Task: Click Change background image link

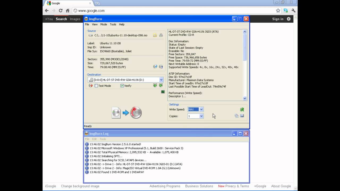Action: pos(80,186)
